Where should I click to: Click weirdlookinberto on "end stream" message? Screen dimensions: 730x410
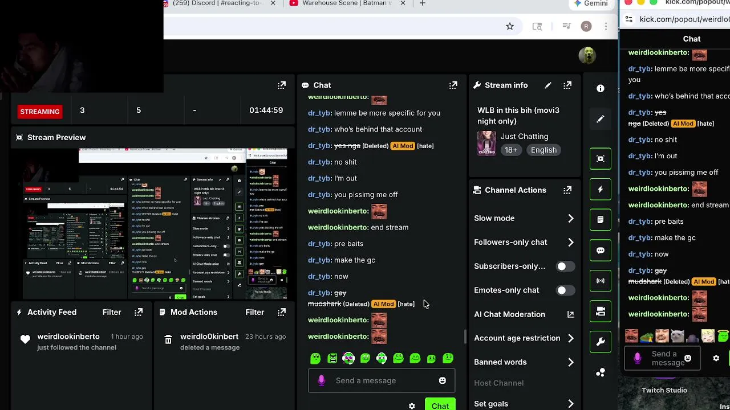point(338,227)
